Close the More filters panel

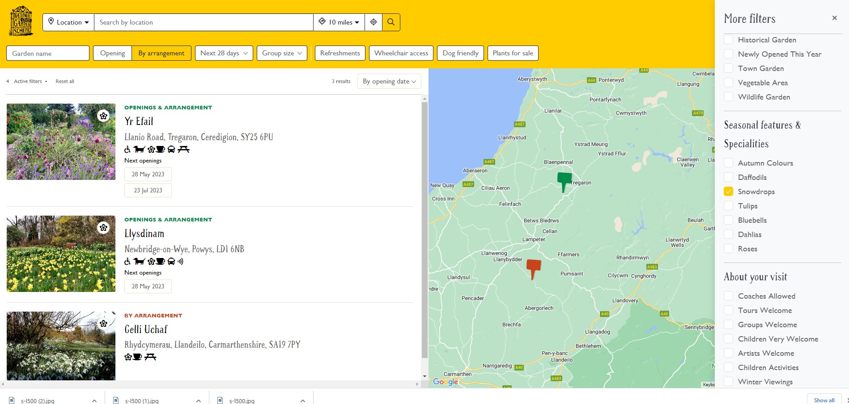click(x=834, y=18)
